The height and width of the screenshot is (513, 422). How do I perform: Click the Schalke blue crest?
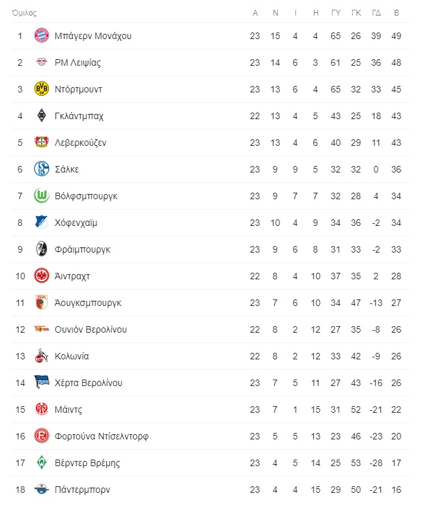42,169
